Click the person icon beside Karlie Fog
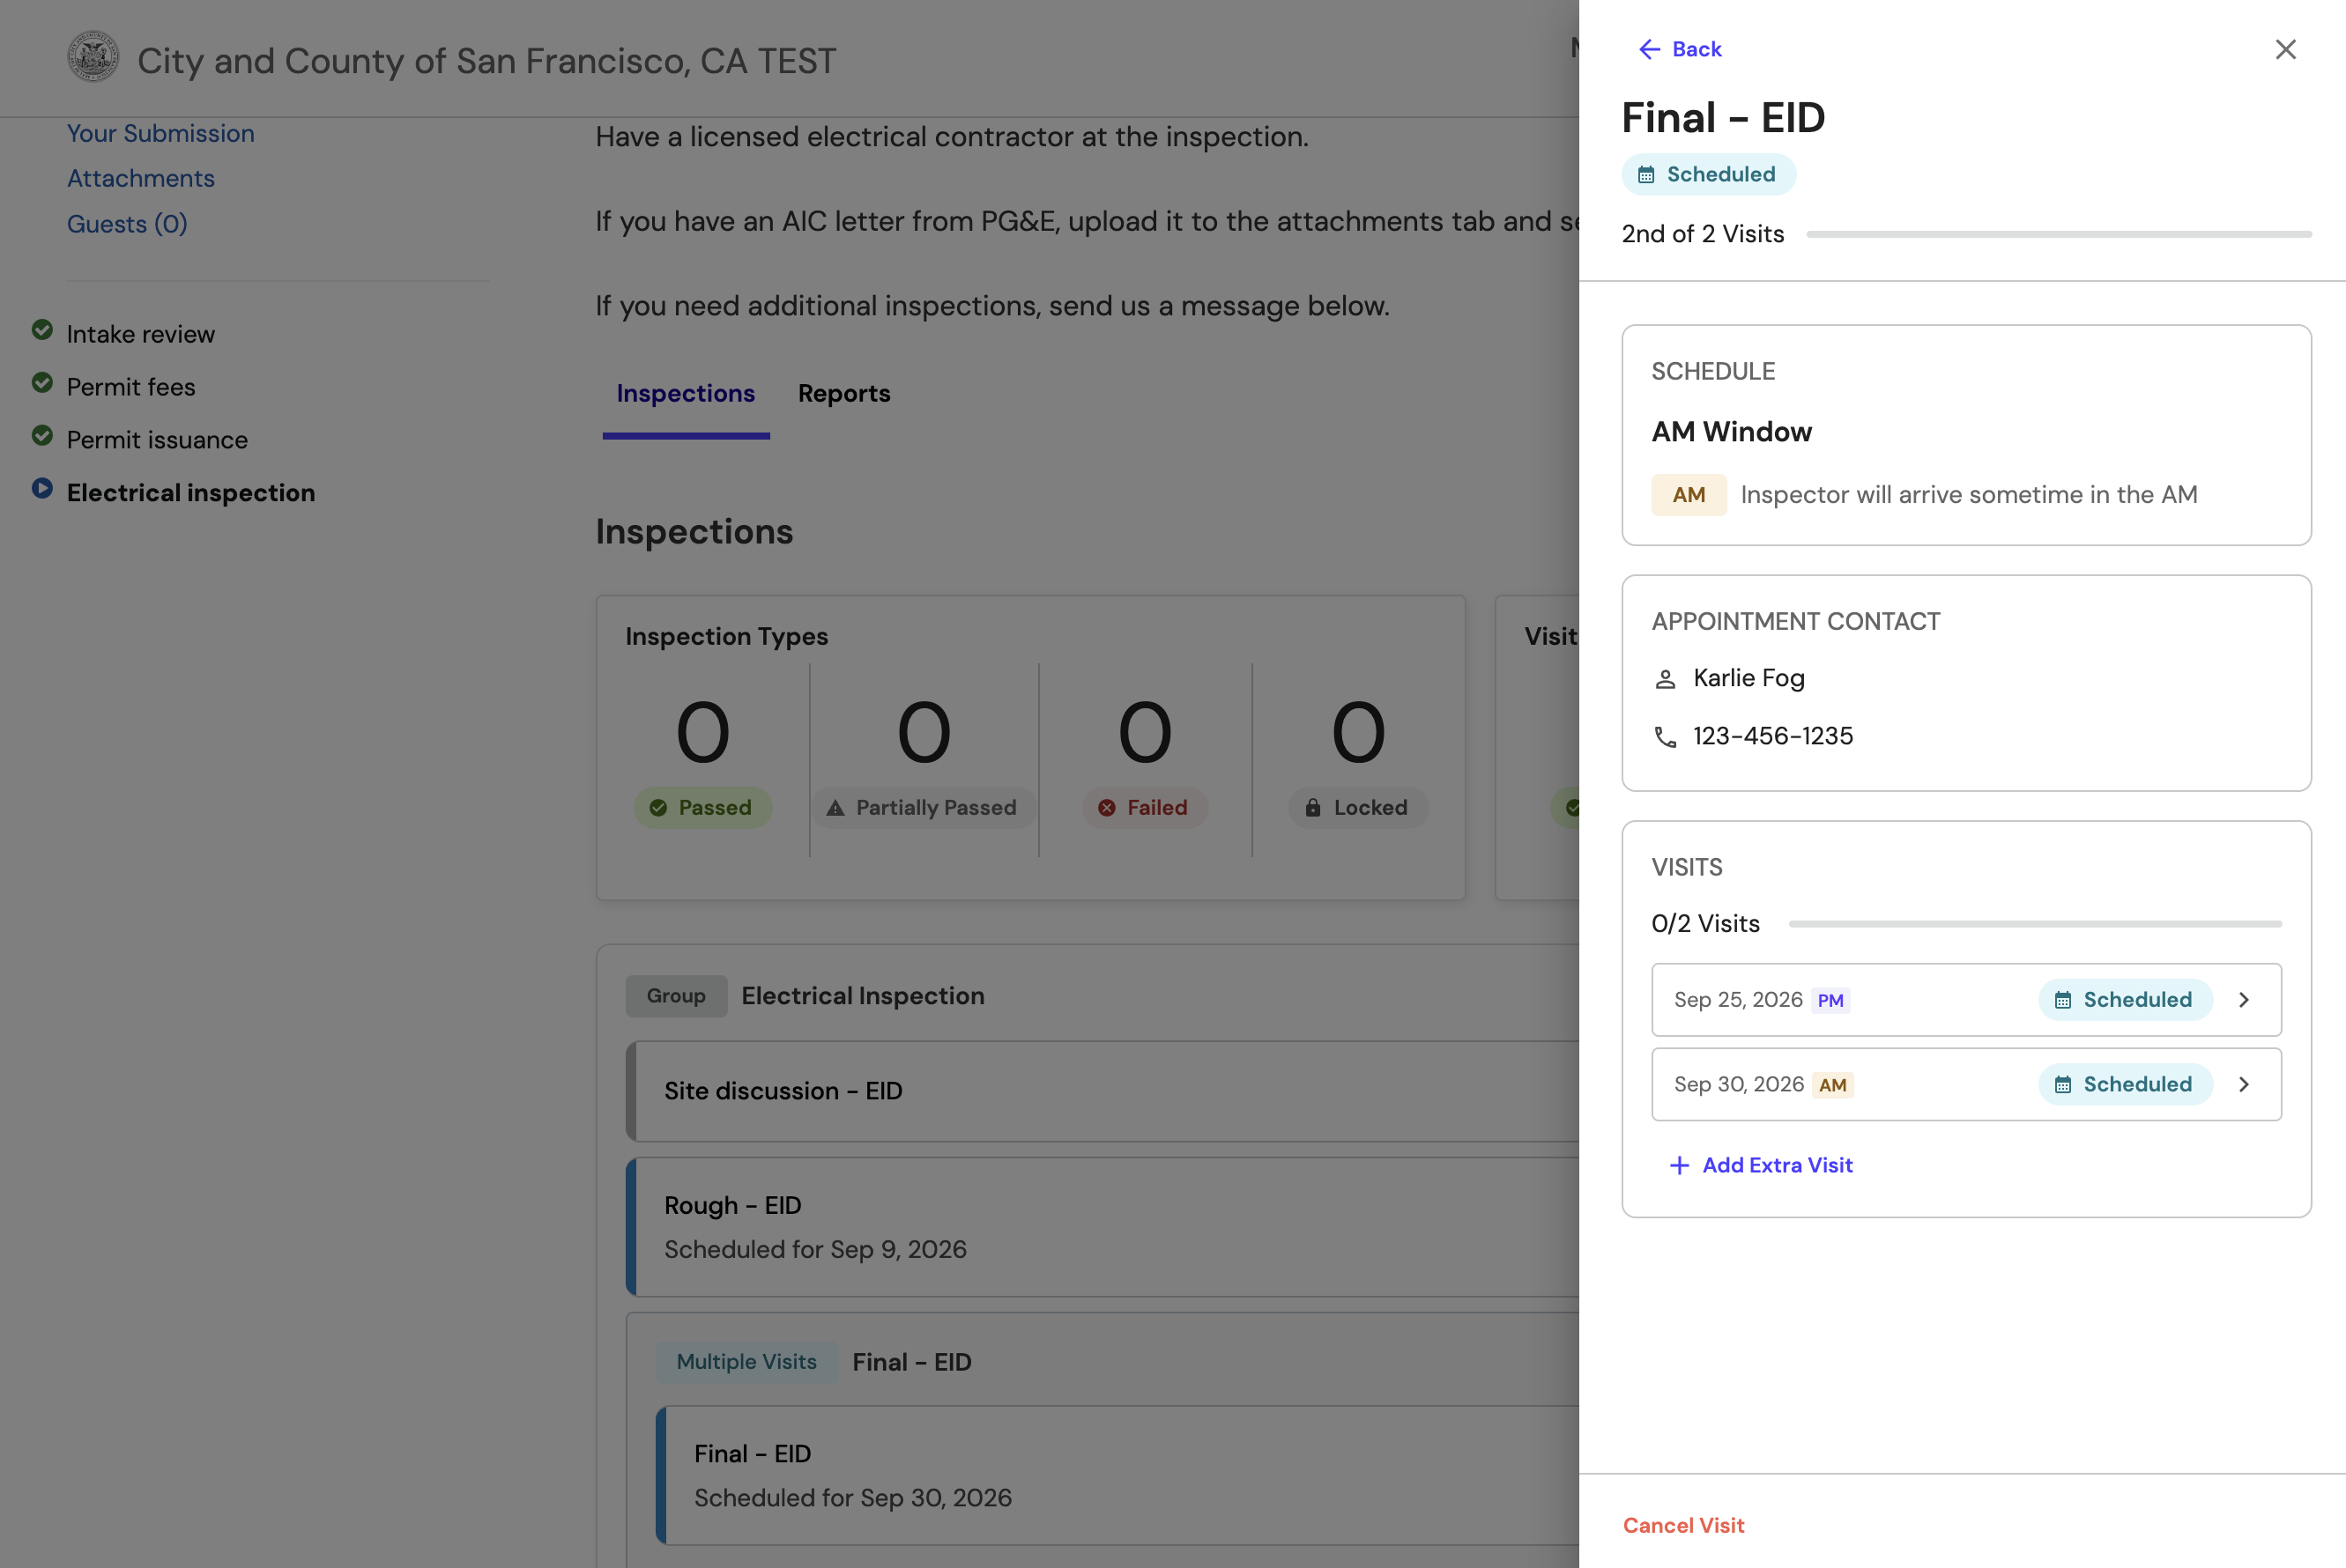Screen dimensions: 2346x1568 1665,679
